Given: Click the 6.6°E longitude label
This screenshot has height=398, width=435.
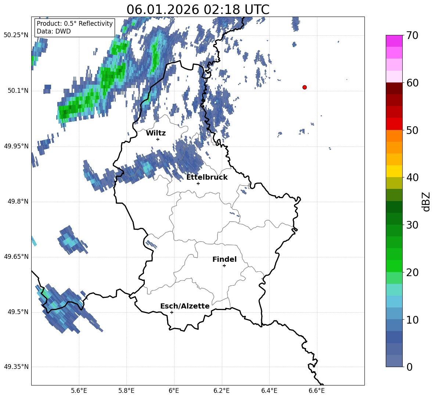Looking at the screenshot, I should tap(317, 391).
